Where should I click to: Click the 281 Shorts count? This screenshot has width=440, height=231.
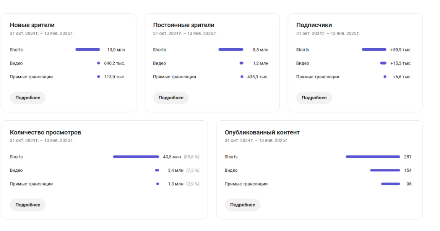408,157
